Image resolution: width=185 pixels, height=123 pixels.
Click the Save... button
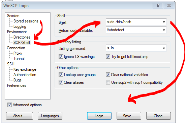pos(129,116)
